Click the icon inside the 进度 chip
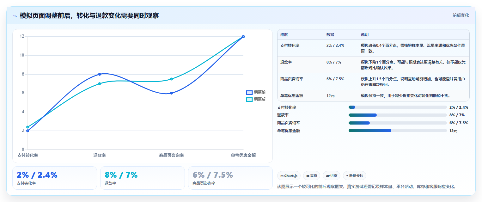 tap(328, 176)
